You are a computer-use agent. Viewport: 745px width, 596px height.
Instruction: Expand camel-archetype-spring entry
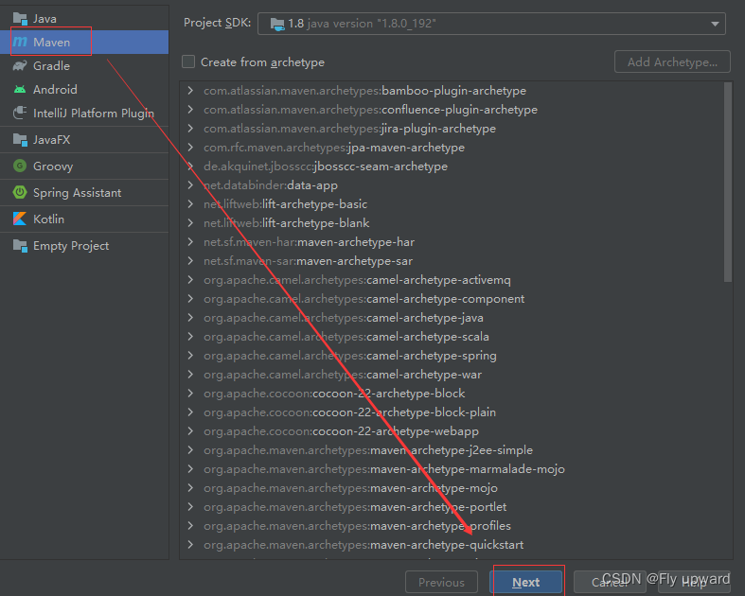tap(190, 355)
